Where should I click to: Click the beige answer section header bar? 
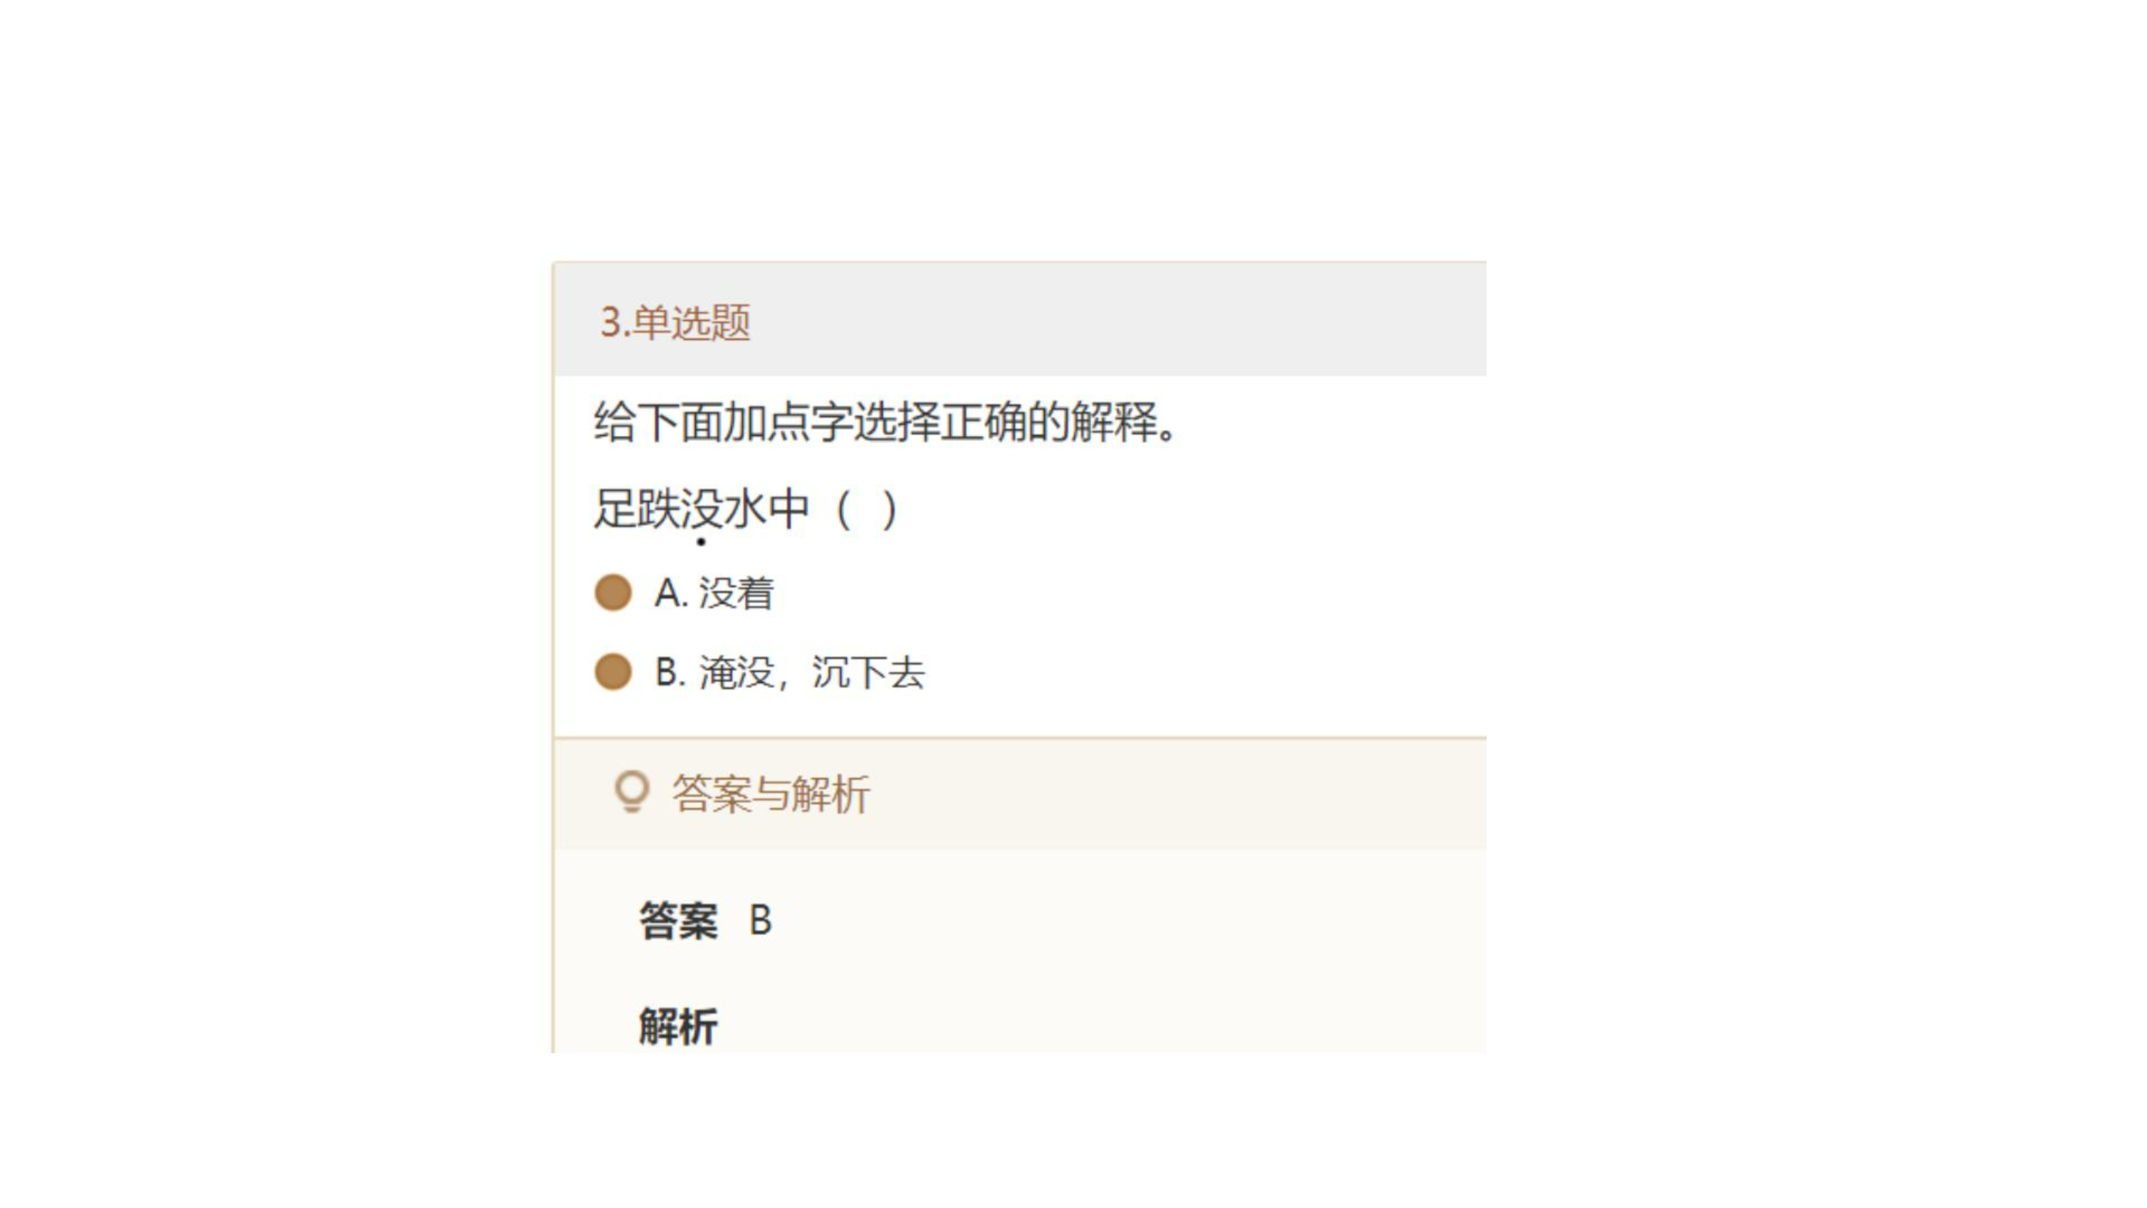(1020, 794)
